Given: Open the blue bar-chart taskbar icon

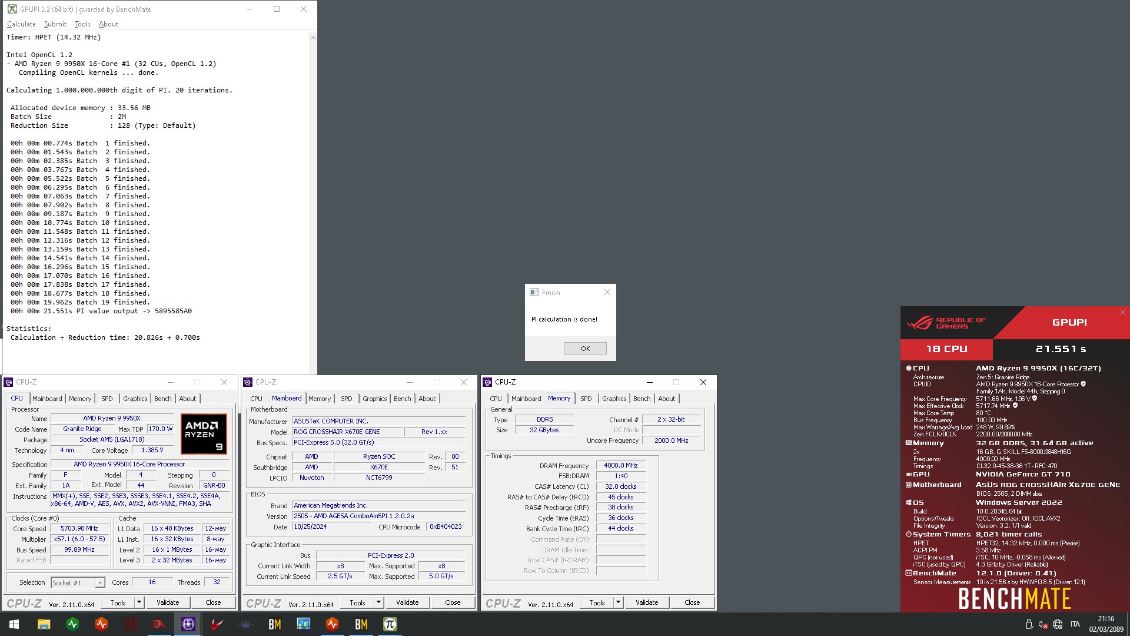Looking at the screenshot, I should pyautogui.click(x=304, y=624).
